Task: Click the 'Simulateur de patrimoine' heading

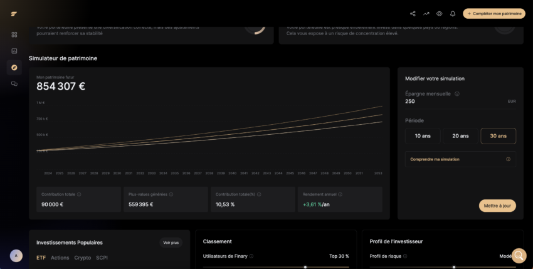Action: click(x=63, y=58)
